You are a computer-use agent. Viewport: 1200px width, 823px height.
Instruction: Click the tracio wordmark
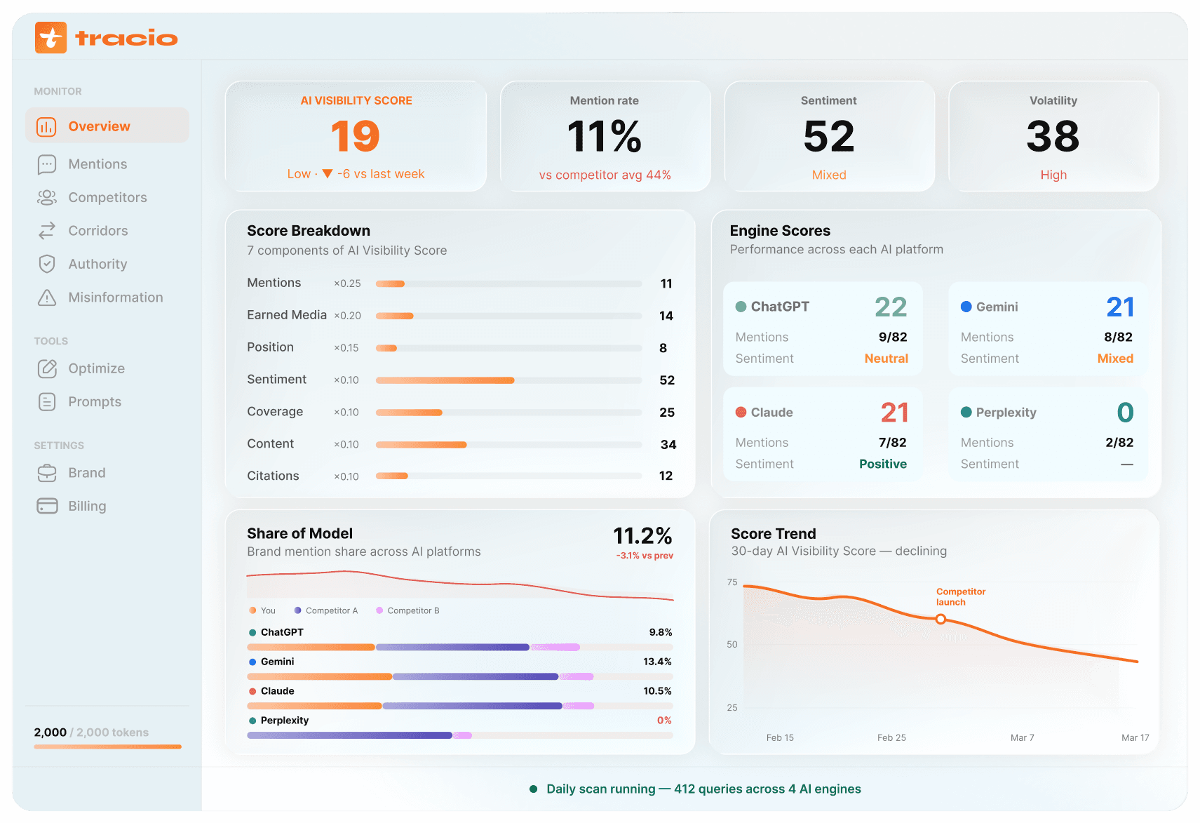click(x=126, y=38)
